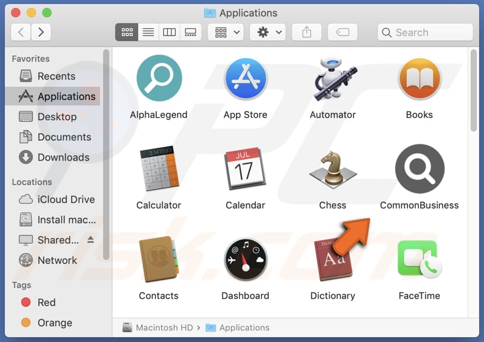Open Network in the sidebar
This screenshot has height=342, width=484.
(x=53, y=260)
